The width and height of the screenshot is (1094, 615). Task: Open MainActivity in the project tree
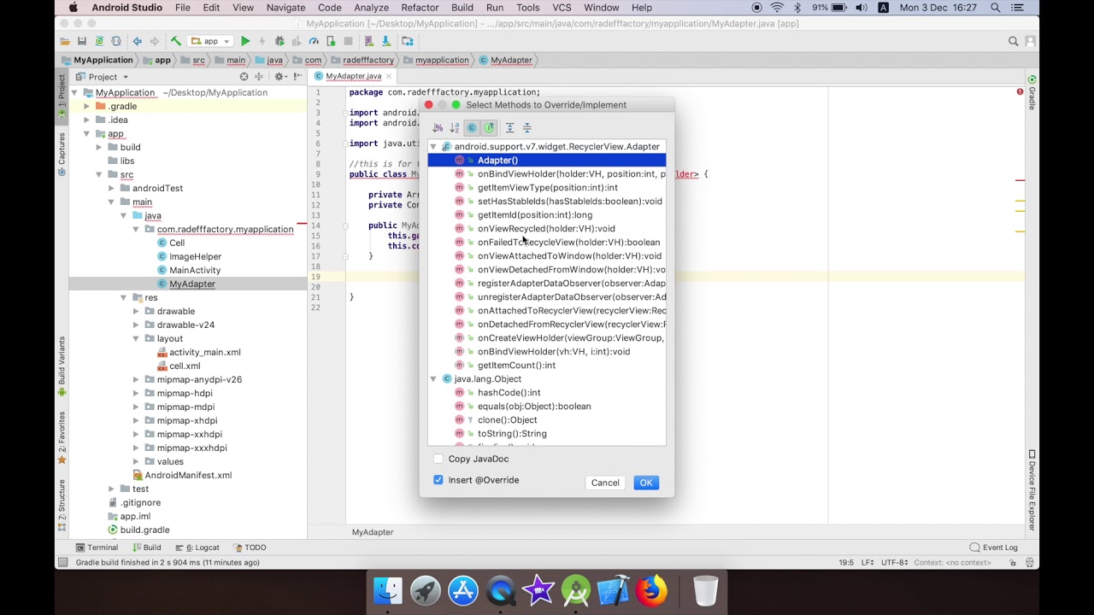click(x=195, y=270)
